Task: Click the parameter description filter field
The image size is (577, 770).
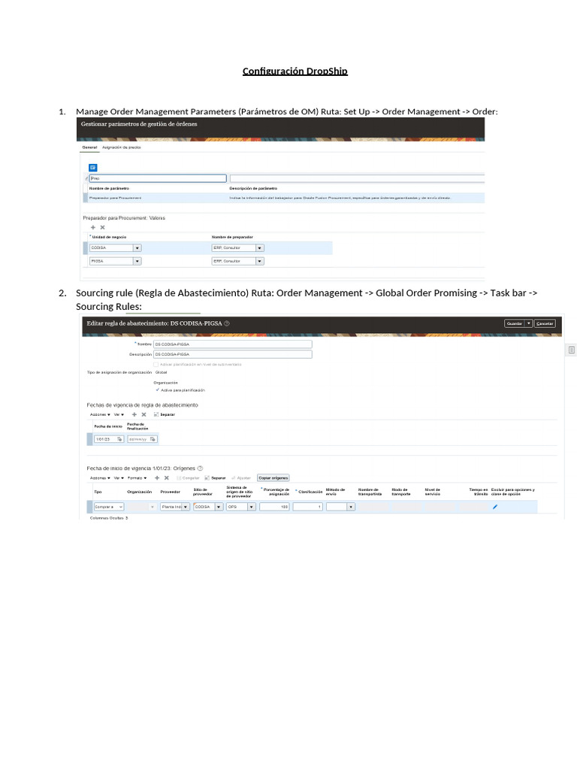Action: (357, 178)
